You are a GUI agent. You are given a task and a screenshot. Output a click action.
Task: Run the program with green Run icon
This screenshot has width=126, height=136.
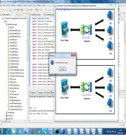point(18,10)
